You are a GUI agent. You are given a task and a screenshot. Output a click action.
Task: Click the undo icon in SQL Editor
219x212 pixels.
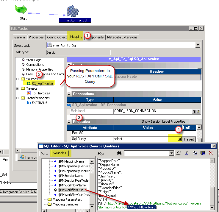coord(179,153)
